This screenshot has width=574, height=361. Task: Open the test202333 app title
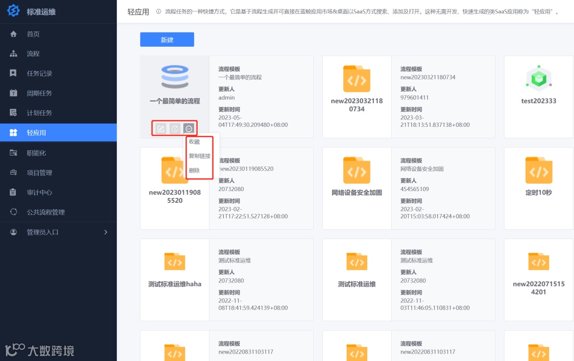pyautogui.click(x=538, y=101)
